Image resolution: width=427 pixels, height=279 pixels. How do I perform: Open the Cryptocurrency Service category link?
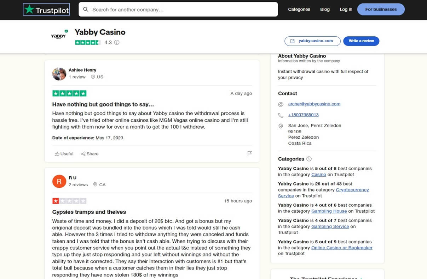point(323,193)
